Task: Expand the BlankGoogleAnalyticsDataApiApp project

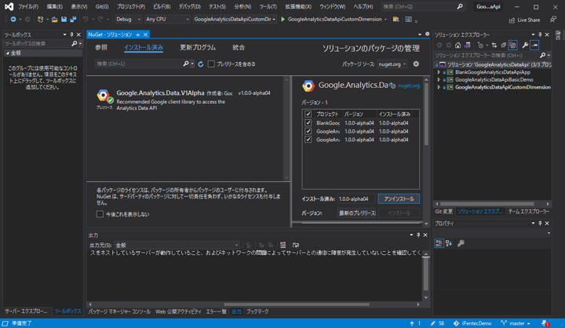Action: (x=439, y=72)
